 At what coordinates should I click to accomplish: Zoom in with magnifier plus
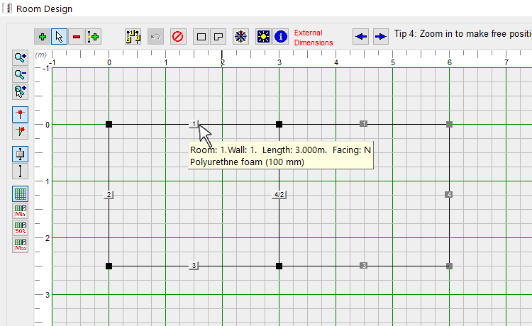(20, 57)
